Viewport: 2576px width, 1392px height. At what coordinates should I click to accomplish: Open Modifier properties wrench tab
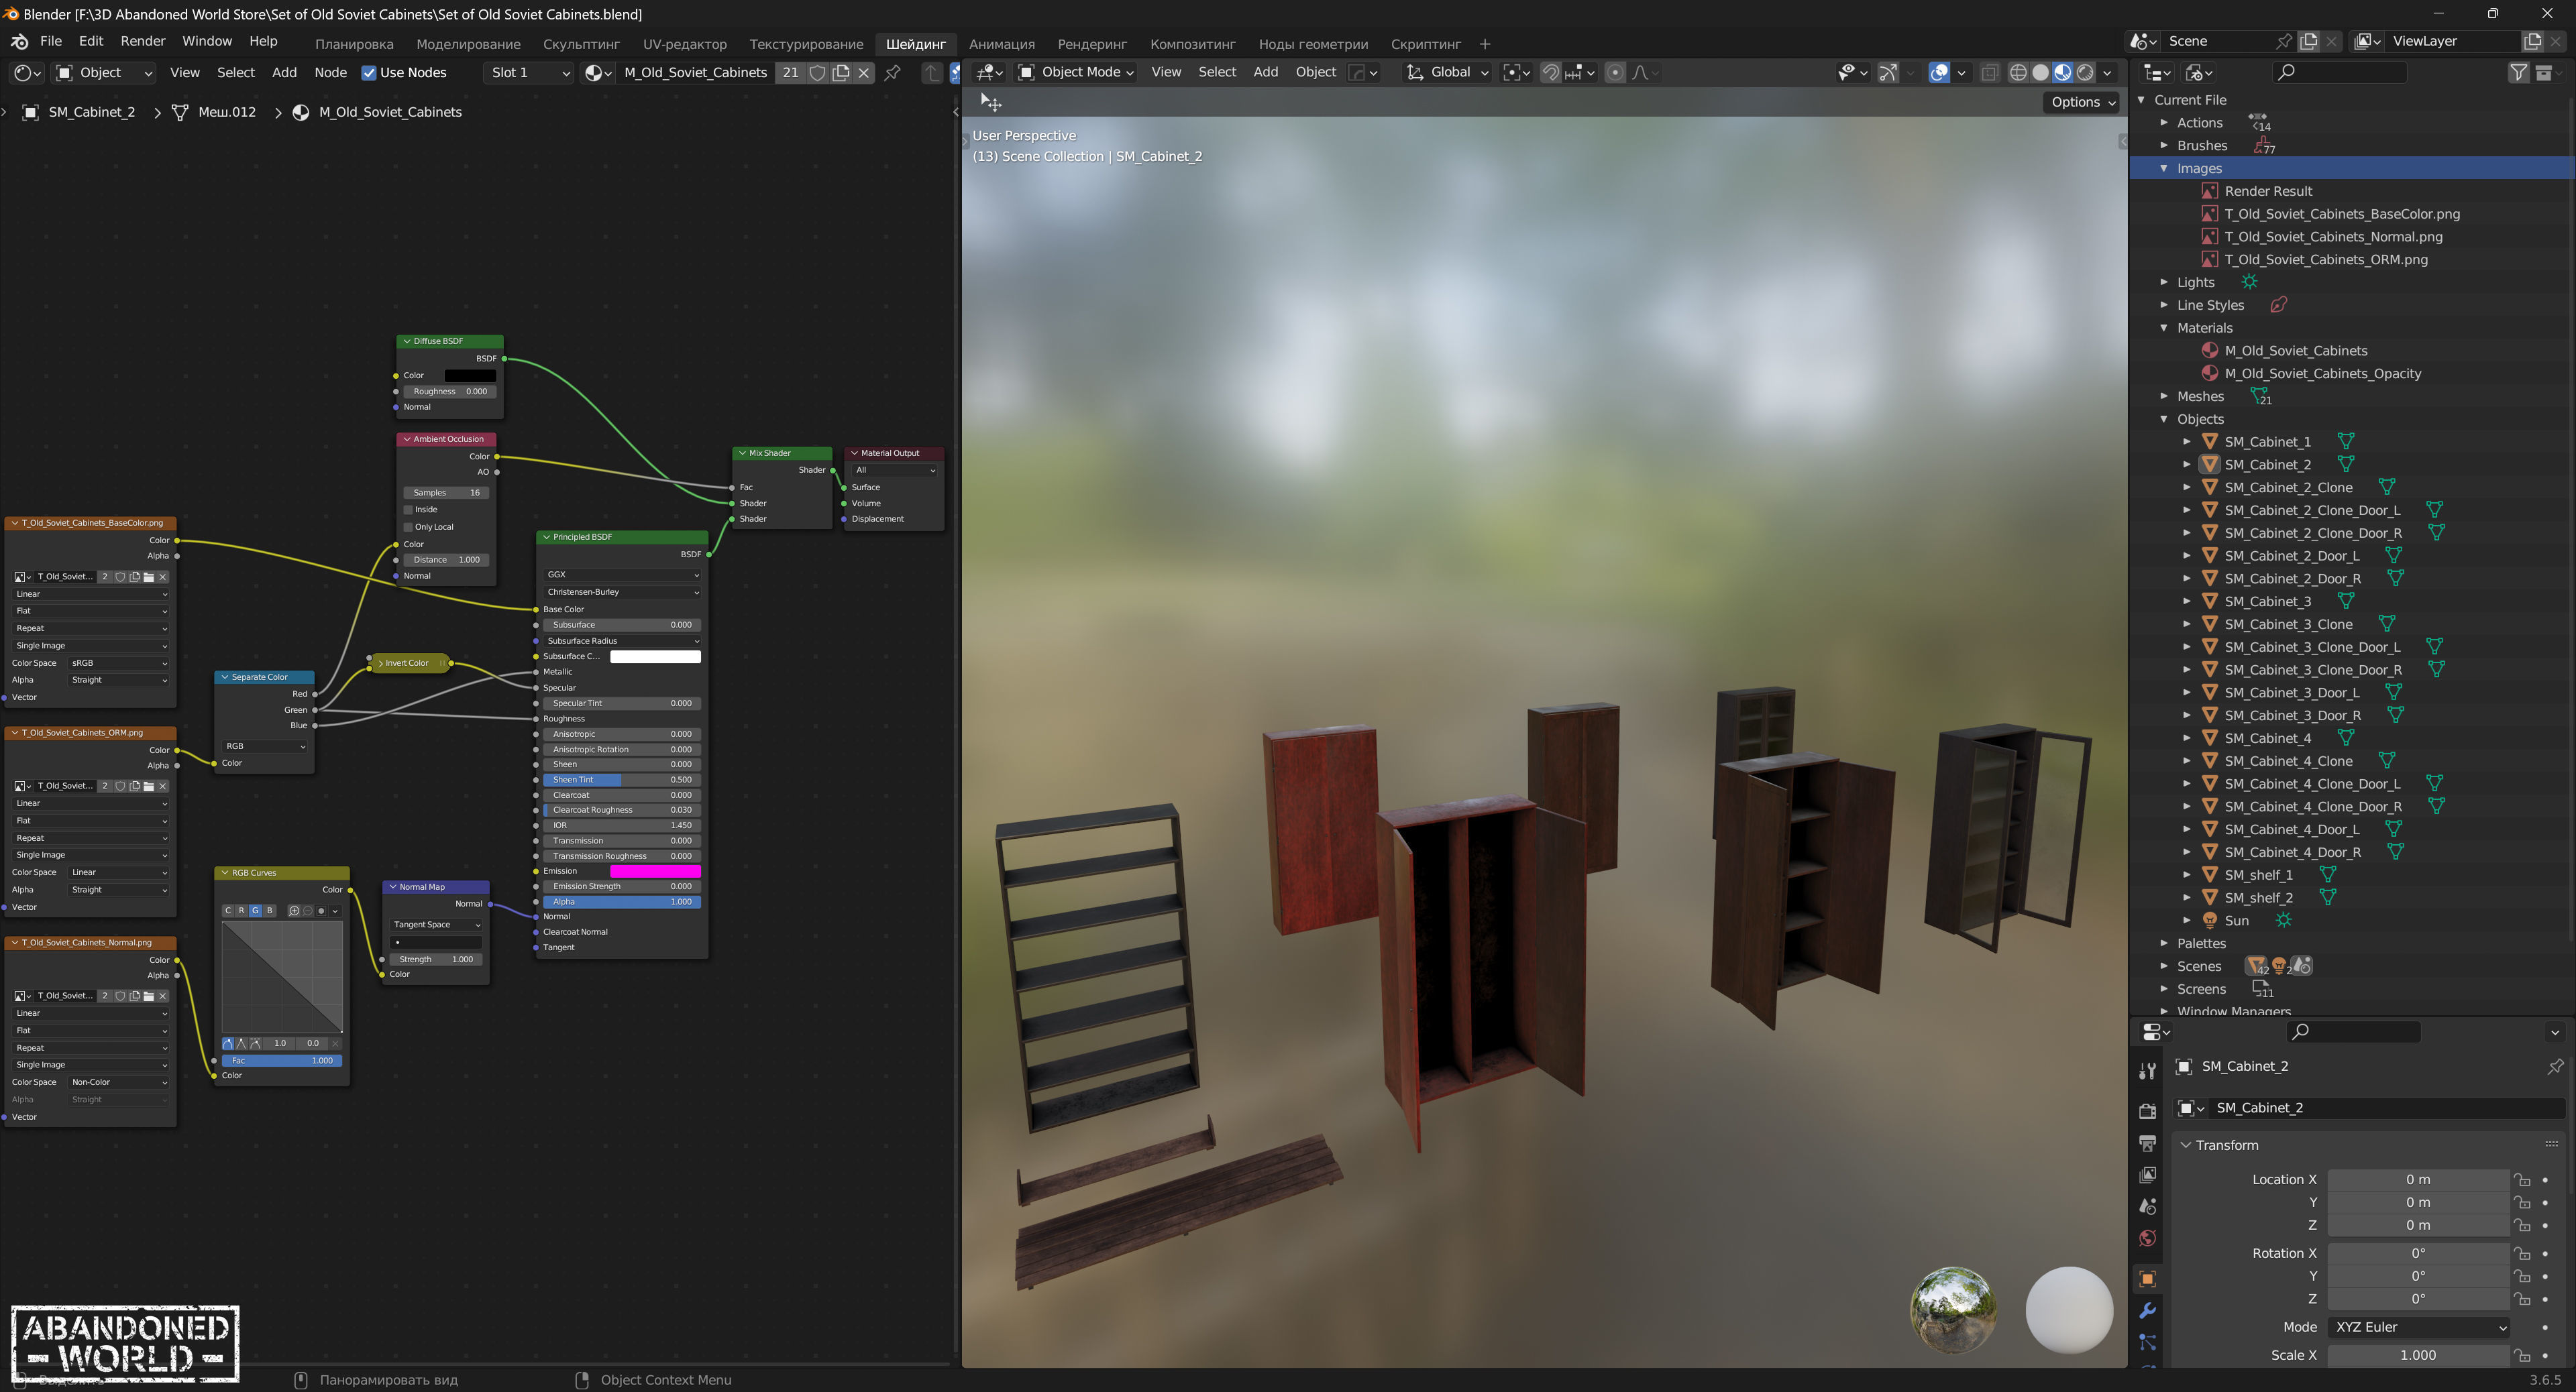(x=2147, y=1310)
